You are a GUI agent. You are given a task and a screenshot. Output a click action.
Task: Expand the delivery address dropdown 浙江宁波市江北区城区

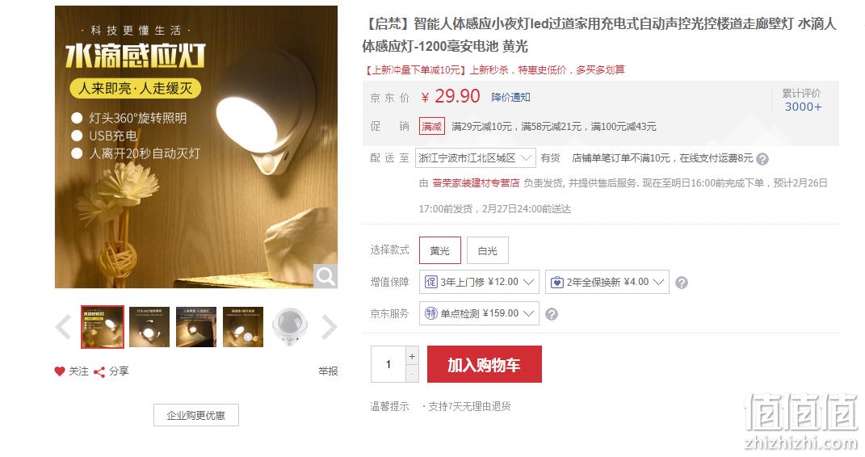pyautogui.click(x=476, y=158)
